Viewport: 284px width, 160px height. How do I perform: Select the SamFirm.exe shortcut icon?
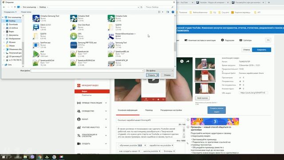tap(36, 45)
